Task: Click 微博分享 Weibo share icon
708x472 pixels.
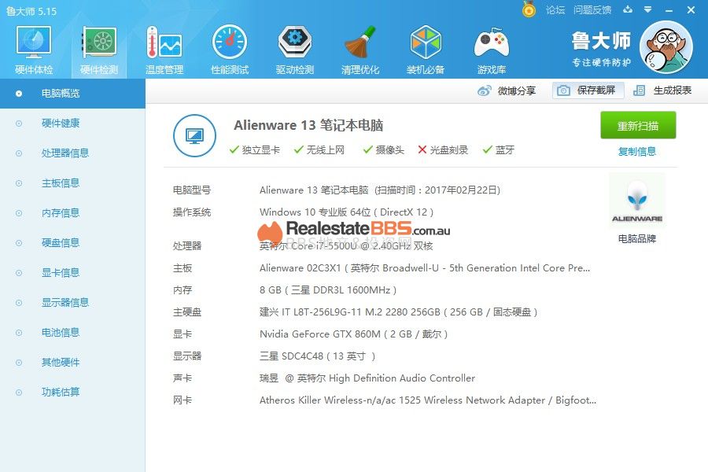Action: pyautogui.click(x=485, y=90)
